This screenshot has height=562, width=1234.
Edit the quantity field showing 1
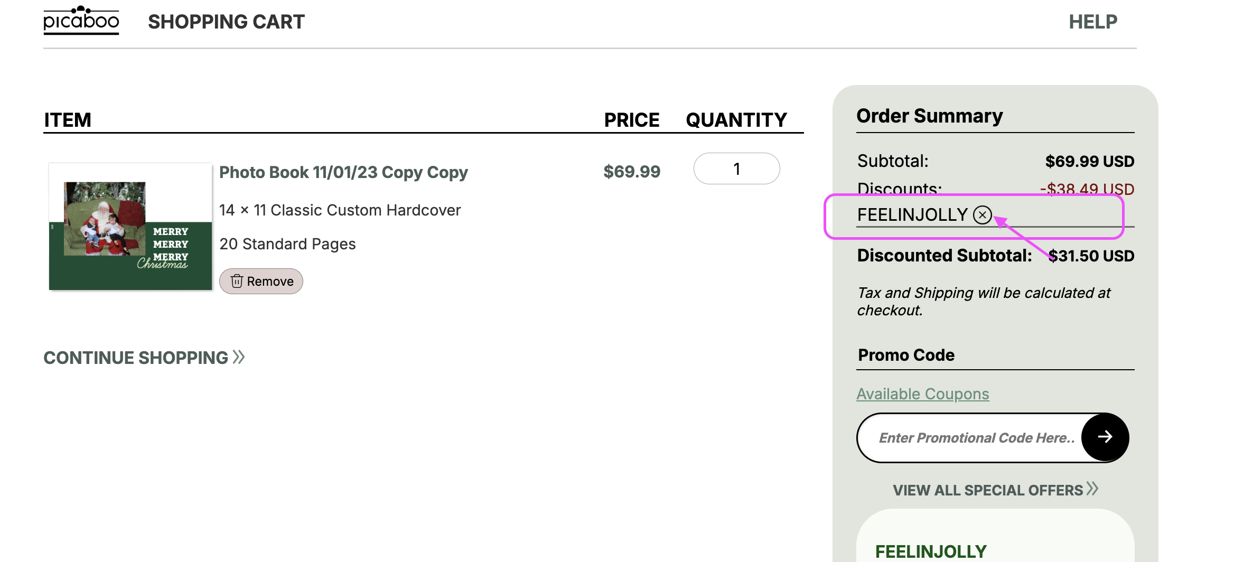pyautogui.click(x=736, y=169)
